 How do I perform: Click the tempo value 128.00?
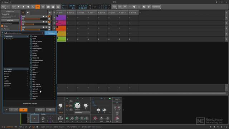[72, 6]
